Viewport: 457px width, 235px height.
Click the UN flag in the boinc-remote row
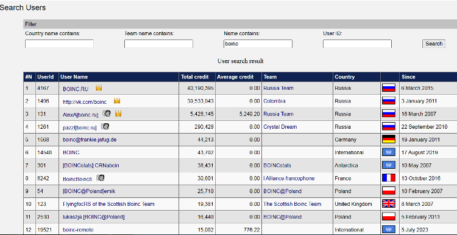click(x=389, y=229)
